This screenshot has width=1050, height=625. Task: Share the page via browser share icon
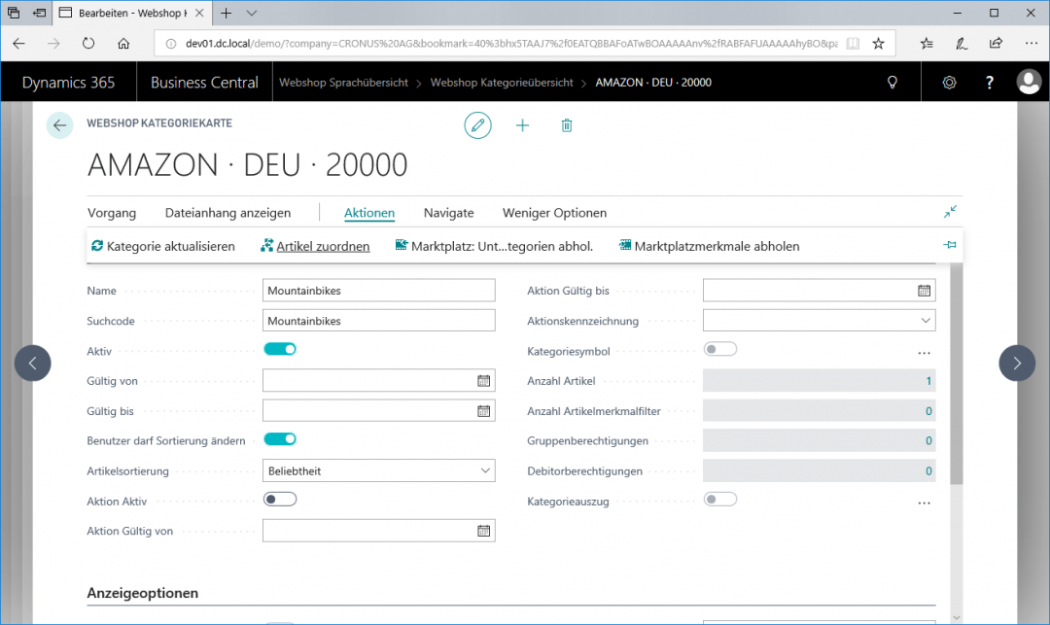point(996,44)
